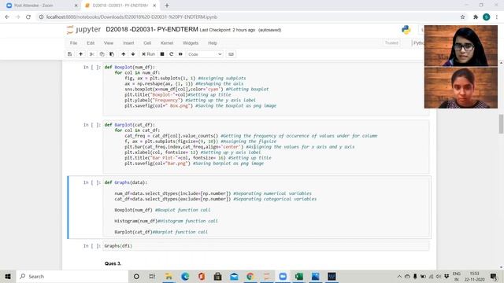Open the taskbar clock showing 22-11-2020
This screenshot has width=504, height=283.
pos(474,276)
